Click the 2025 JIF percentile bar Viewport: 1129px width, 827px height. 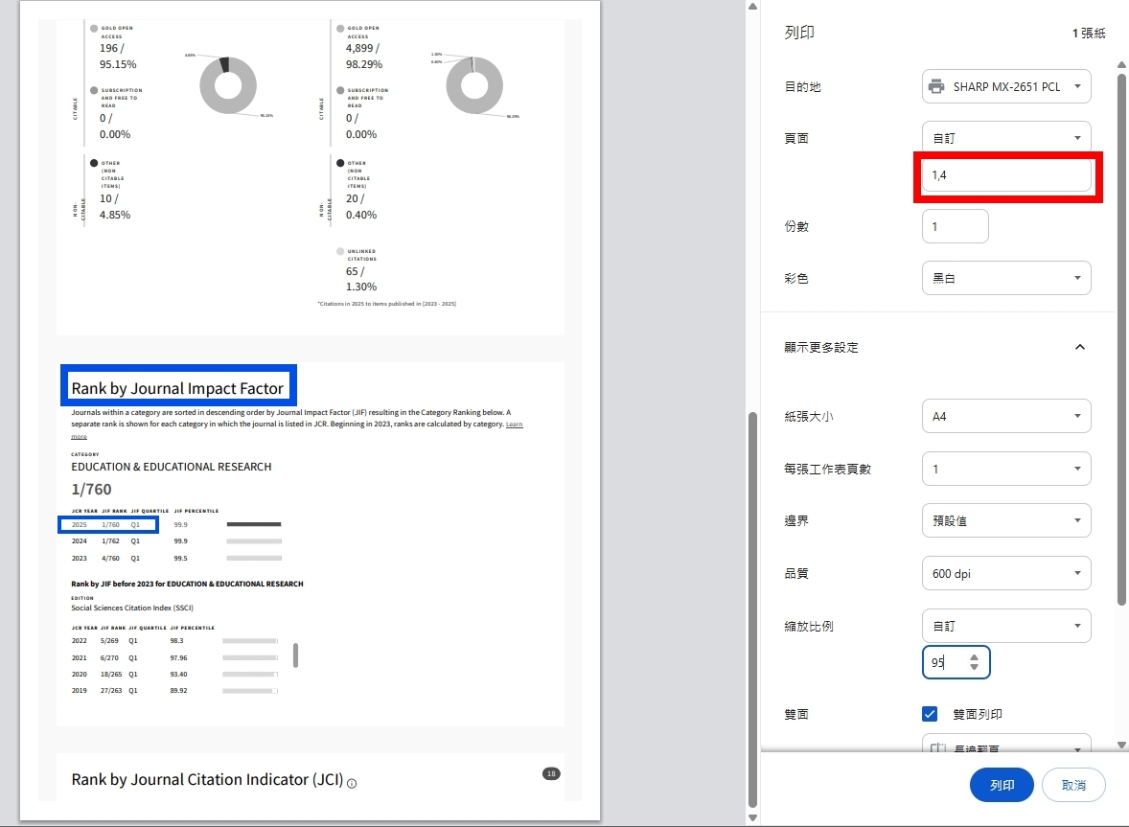254,524
